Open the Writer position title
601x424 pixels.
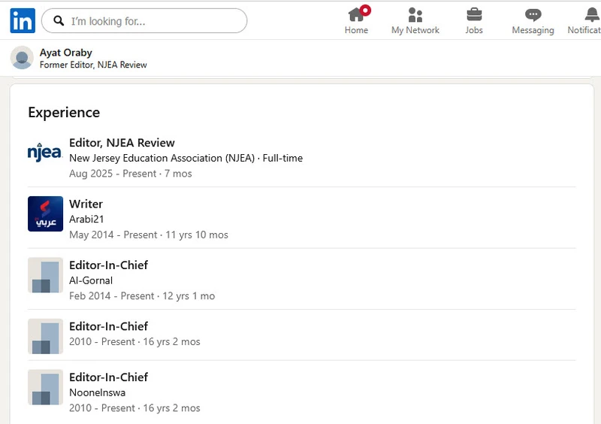86,204
